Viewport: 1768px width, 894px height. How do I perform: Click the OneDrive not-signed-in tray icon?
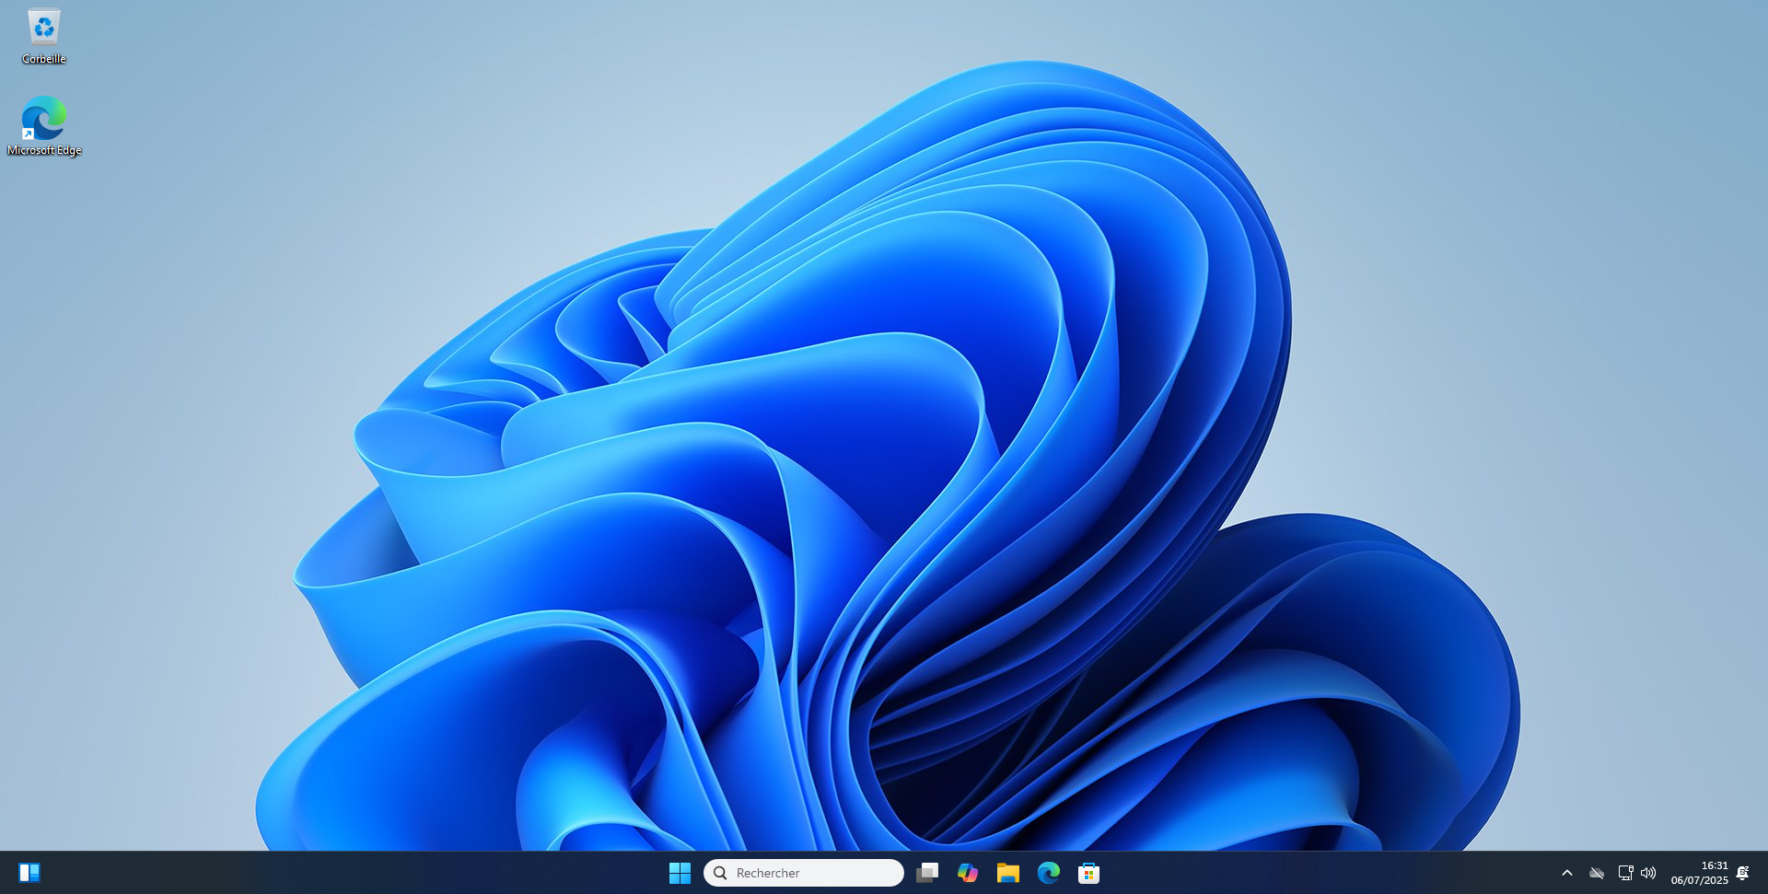[x=1597, y=873]
